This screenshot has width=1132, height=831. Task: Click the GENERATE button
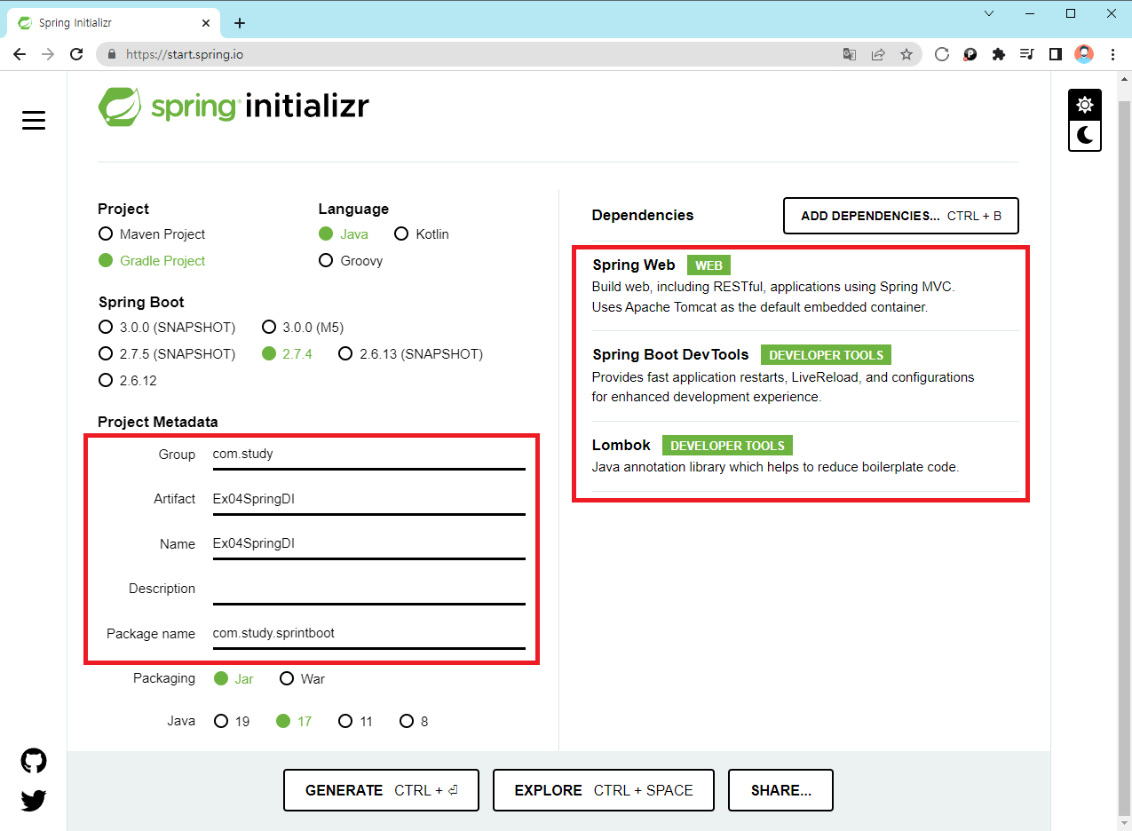point(381,790)
